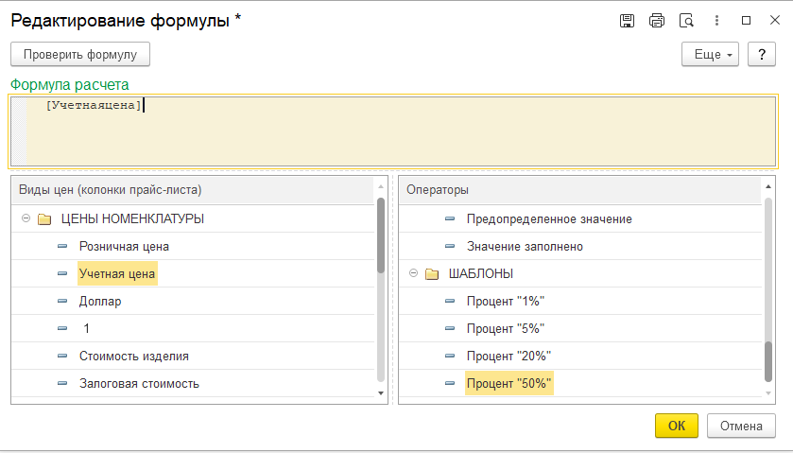The height and width of the screenshot is (453, 793).
Task: Open the print preview magnifier icon
Action: click(x=687, y=20)
